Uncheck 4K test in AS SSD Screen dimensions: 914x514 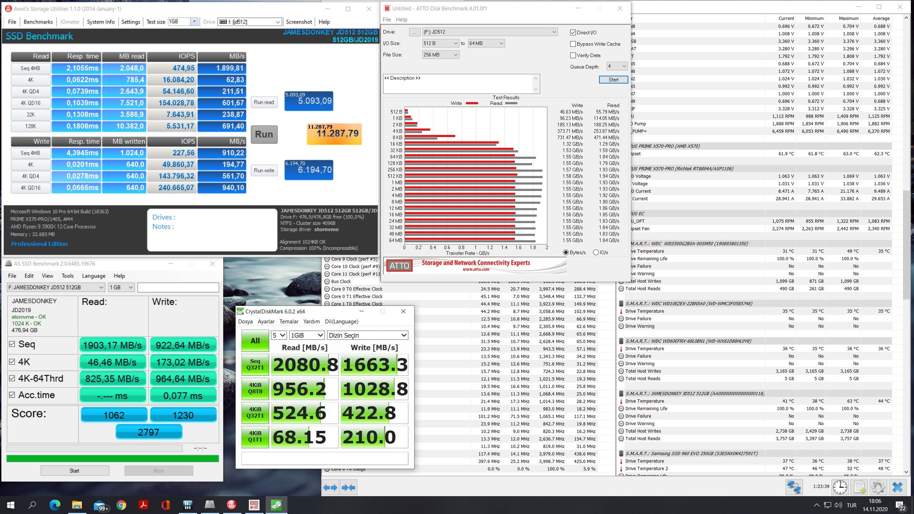point(12,362)
